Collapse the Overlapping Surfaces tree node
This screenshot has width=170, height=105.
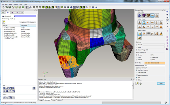[3, 37]
